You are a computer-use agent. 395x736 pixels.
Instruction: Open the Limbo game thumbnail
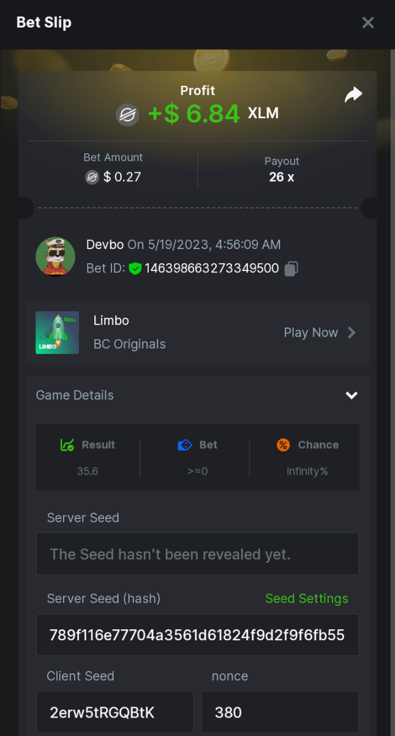[x=57, y=332]
